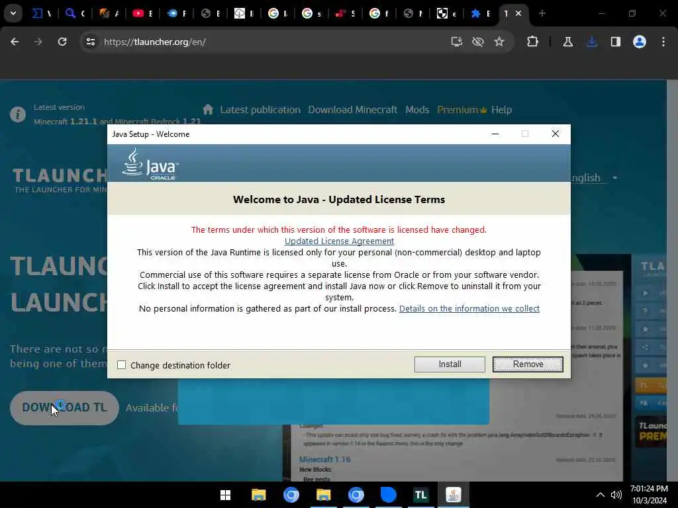This screenshot has height=508, width=678.
Task: Switch to the puzzle-piece icon tab
Action: click(479, 13)
